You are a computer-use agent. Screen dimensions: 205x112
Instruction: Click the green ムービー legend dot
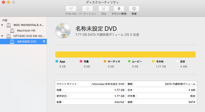[129, 61]
